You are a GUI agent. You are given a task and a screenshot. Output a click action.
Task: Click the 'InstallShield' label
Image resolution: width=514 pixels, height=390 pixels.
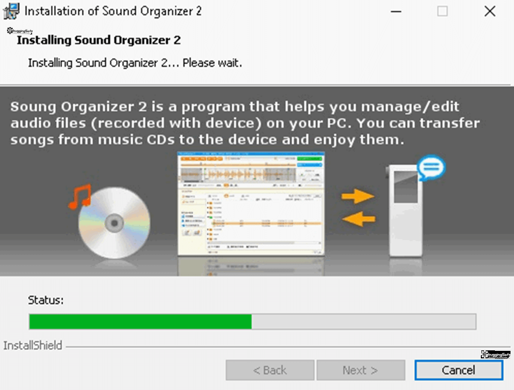[x=33, y=345]
